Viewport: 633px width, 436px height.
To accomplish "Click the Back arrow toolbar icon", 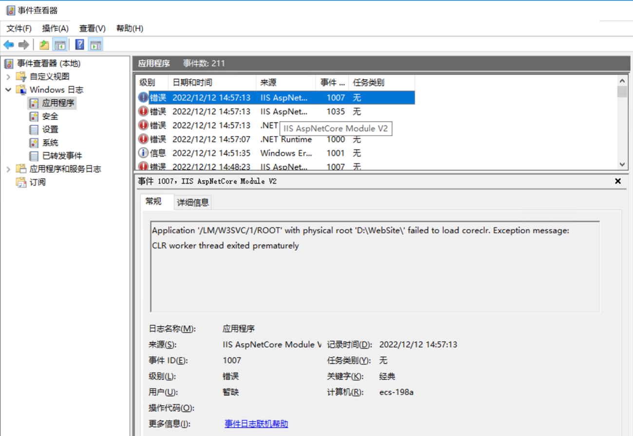I will pyautogui.click(x=8, y=45).
